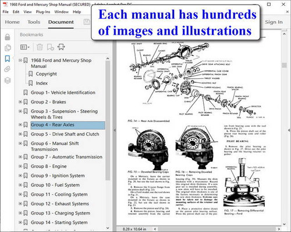Viewport: 291px width, 232px height.
Task: Toggle the Bookmarks panel icon
Action: (8, 59)
